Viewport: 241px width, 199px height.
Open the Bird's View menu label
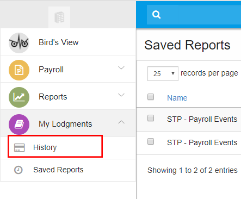59,42
